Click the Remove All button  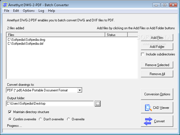[157, 74]
